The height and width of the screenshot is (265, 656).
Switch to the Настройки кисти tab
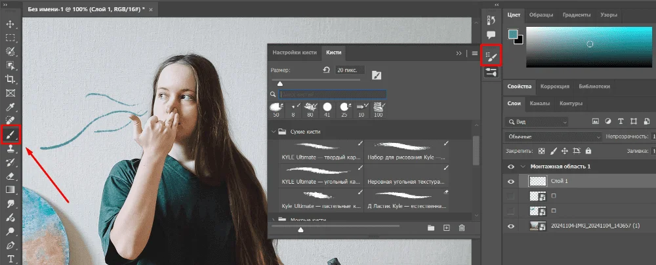[295, 52]
